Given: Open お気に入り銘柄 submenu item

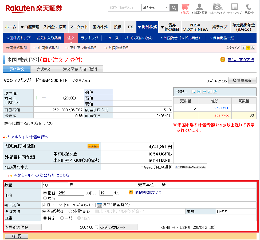Looking at the screenshot, I should pos(49,38).
